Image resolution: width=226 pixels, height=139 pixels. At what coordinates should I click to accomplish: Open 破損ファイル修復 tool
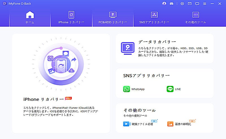[142, 124]
